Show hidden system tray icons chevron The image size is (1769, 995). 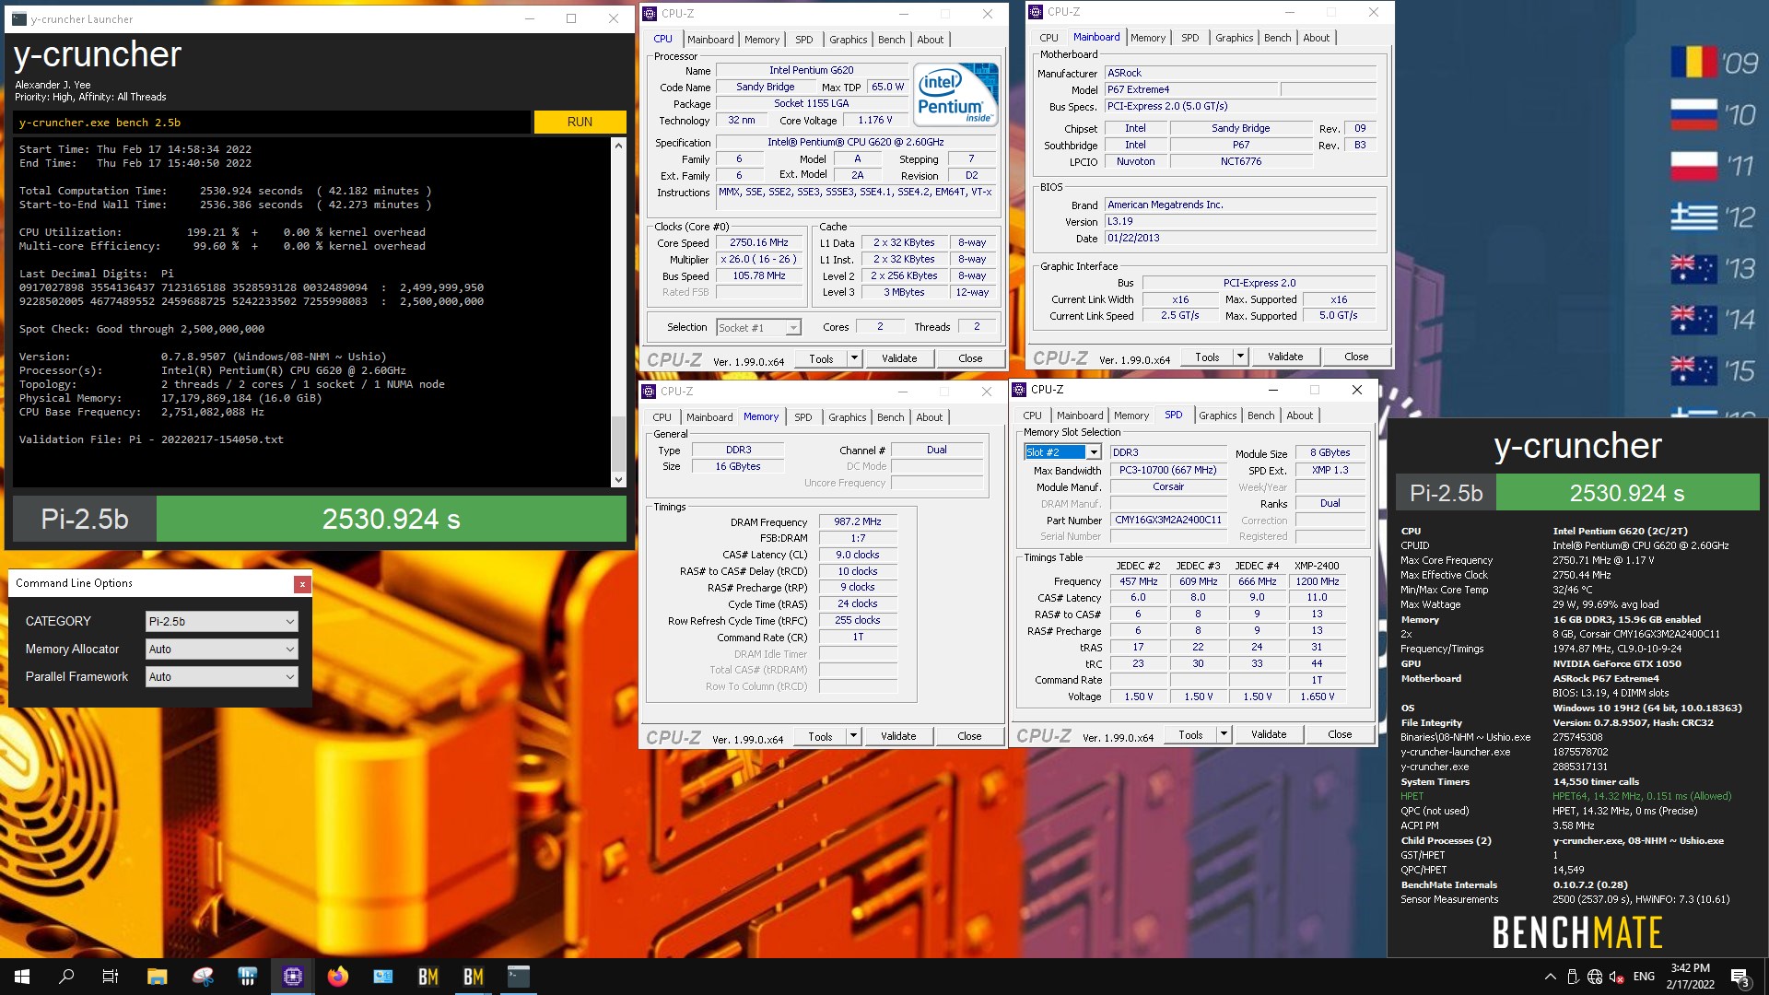coord(1550,977)
